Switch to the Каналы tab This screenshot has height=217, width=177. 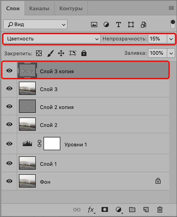coord(39,8)
